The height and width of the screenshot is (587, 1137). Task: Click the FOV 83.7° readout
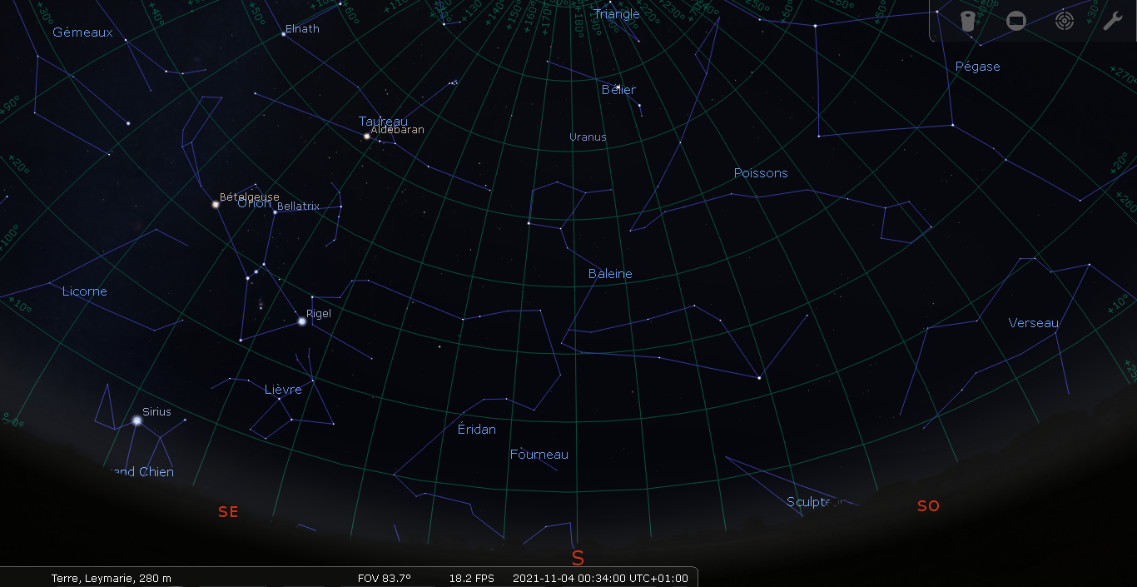pos(384,578)
